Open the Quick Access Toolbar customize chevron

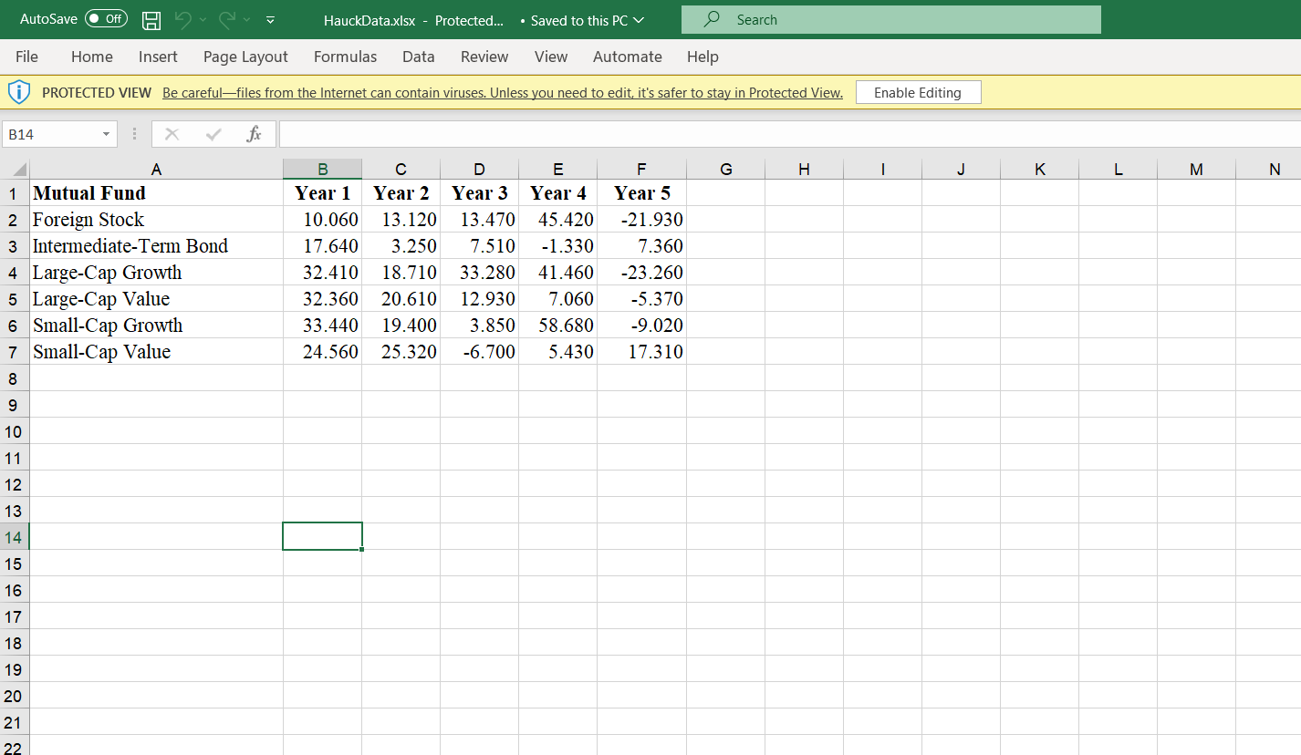click(x=270, y=19)
